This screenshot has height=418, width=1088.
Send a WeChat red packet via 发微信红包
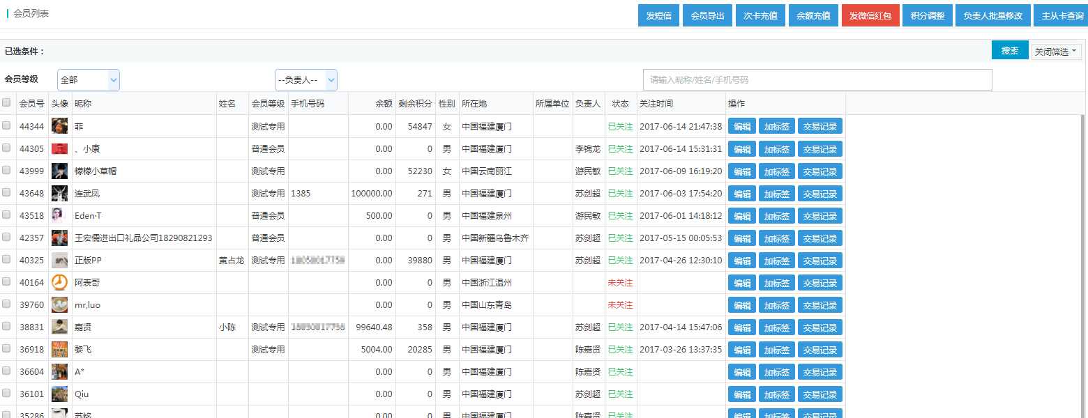(870, 15)
